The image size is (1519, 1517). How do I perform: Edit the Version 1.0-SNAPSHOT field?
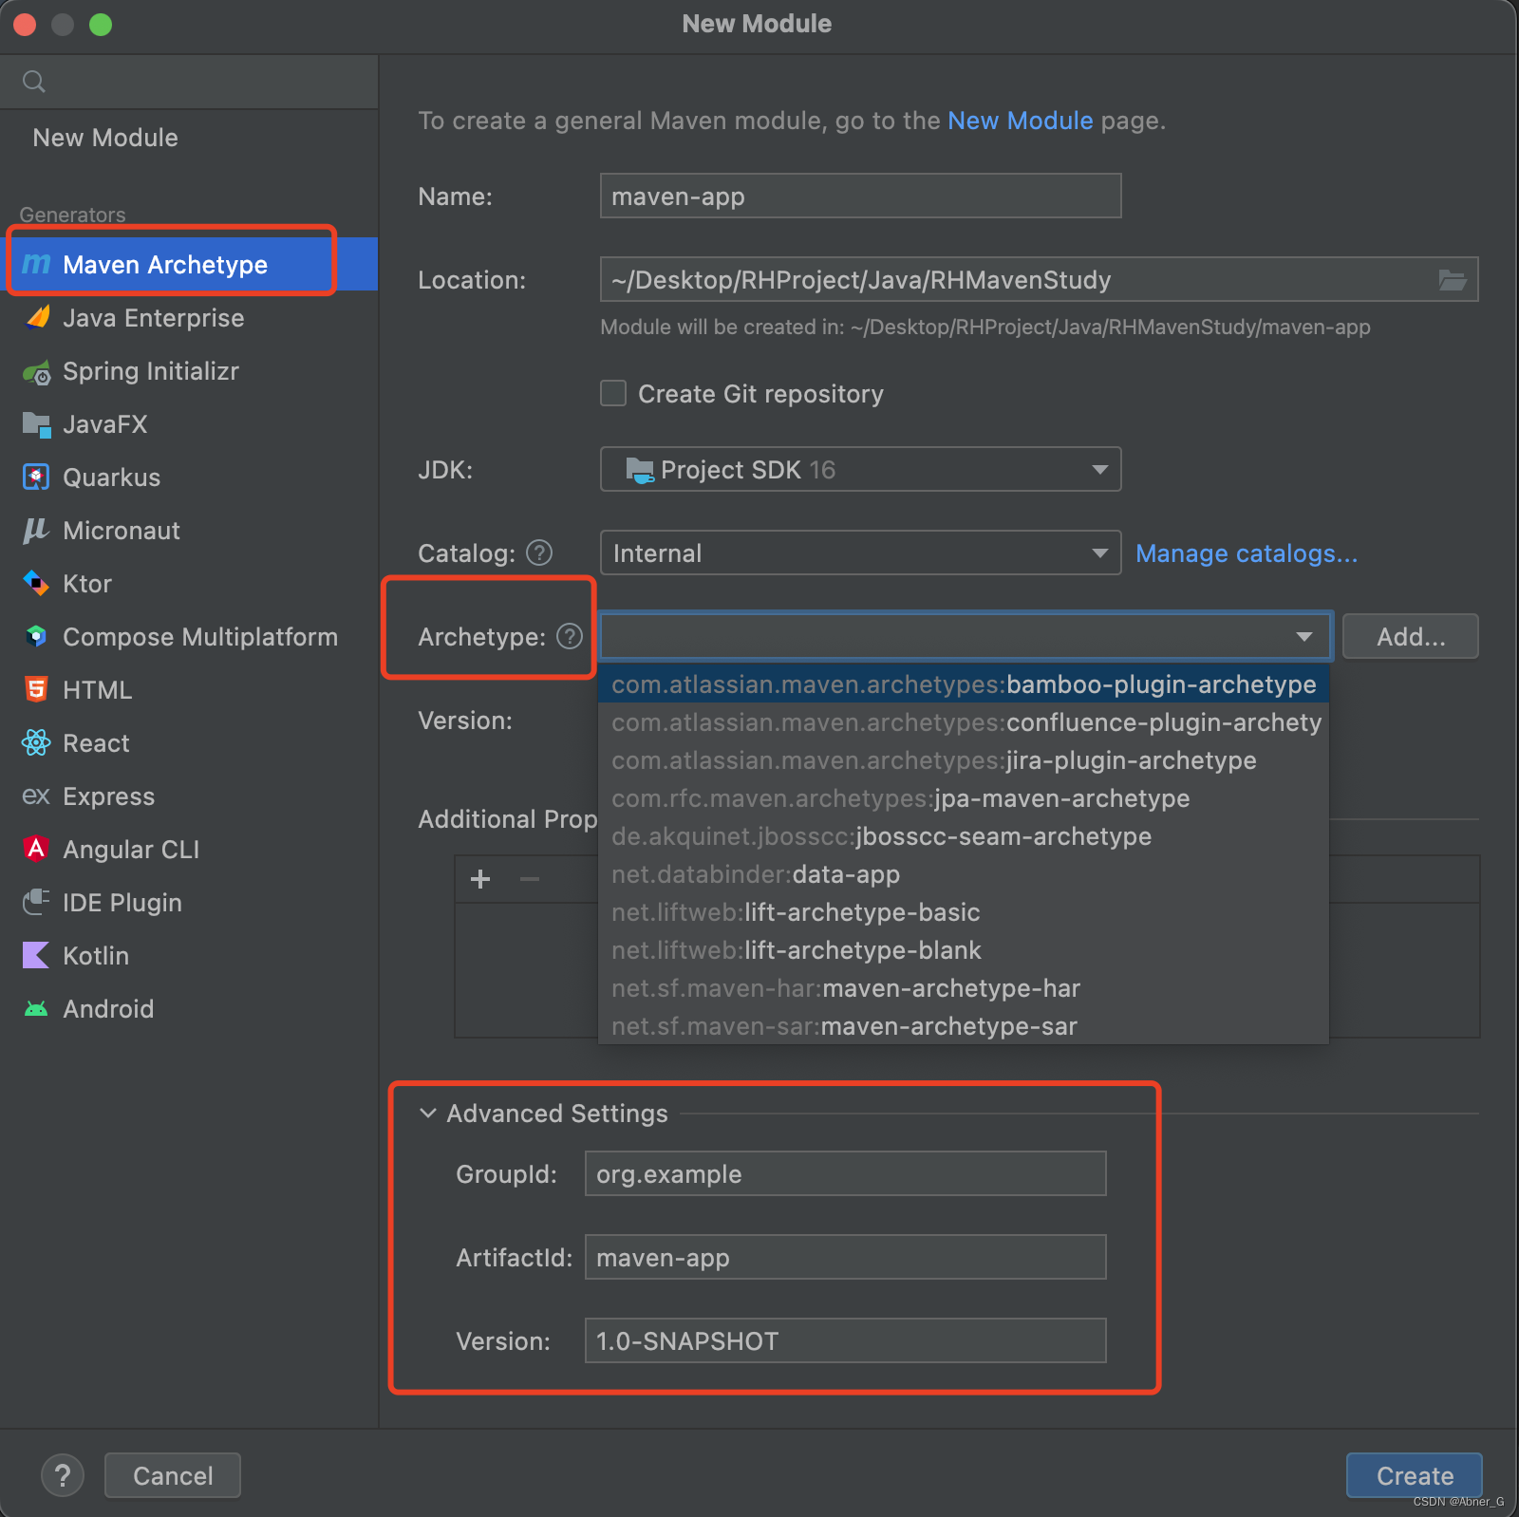(x=845, y=1340)
